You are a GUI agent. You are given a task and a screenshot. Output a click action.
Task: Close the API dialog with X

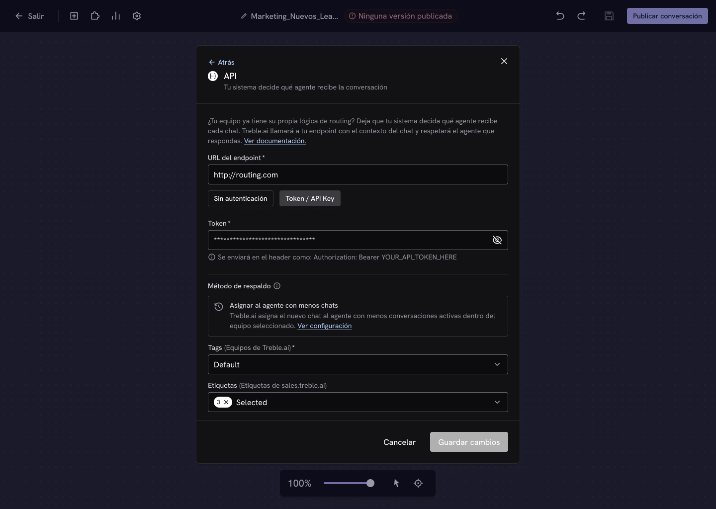(504, 61)
